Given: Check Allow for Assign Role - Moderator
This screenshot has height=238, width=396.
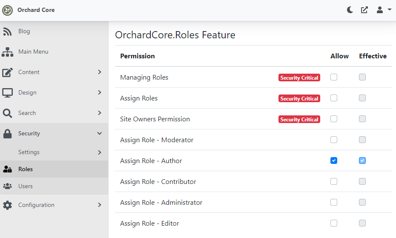Looking at the screenshot, I should [x=334, y=140].
